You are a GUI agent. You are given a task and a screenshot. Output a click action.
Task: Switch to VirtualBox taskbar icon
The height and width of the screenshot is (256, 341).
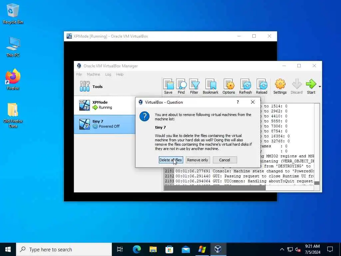(x=218, y=249)
